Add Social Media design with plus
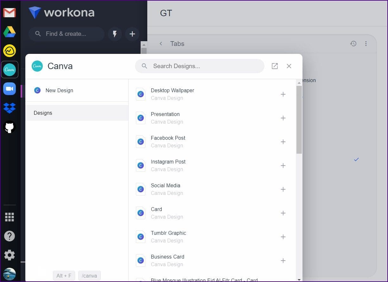388x282 pixels. [x=283, y=189]
